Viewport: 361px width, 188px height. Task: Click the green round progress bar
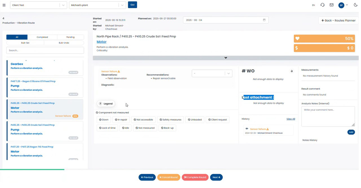(32, 169)
